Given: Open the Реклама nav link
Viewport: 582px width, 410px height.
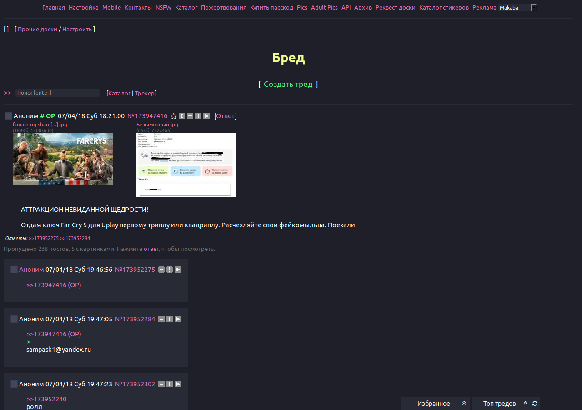Looking at the screenshot, I should pyautogui.click(x=484, y=8).
